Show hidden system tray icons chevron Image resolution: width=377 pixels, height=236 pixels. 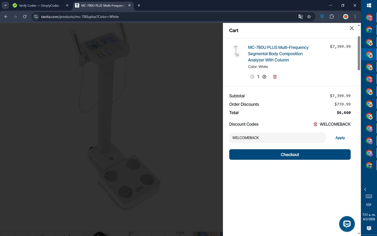365,189
